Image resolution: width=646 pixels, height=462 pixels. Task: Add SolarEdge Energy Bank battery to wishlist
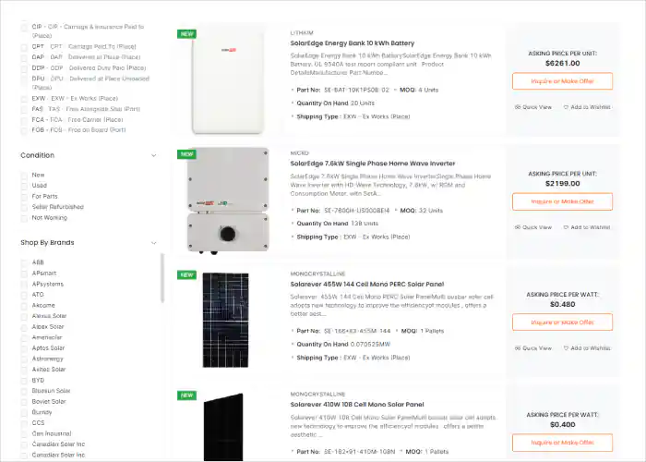[587, 107]
